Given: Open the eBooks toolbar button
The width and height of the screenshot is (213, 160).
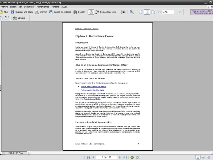Looking at the screenshot, I should pos(19,18).
